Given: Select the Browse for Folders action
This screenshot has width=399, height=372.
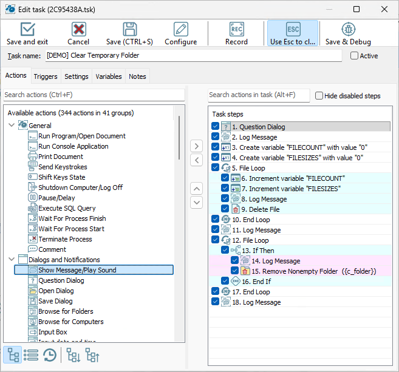Looking at the screenshot, I should point(66,311).
